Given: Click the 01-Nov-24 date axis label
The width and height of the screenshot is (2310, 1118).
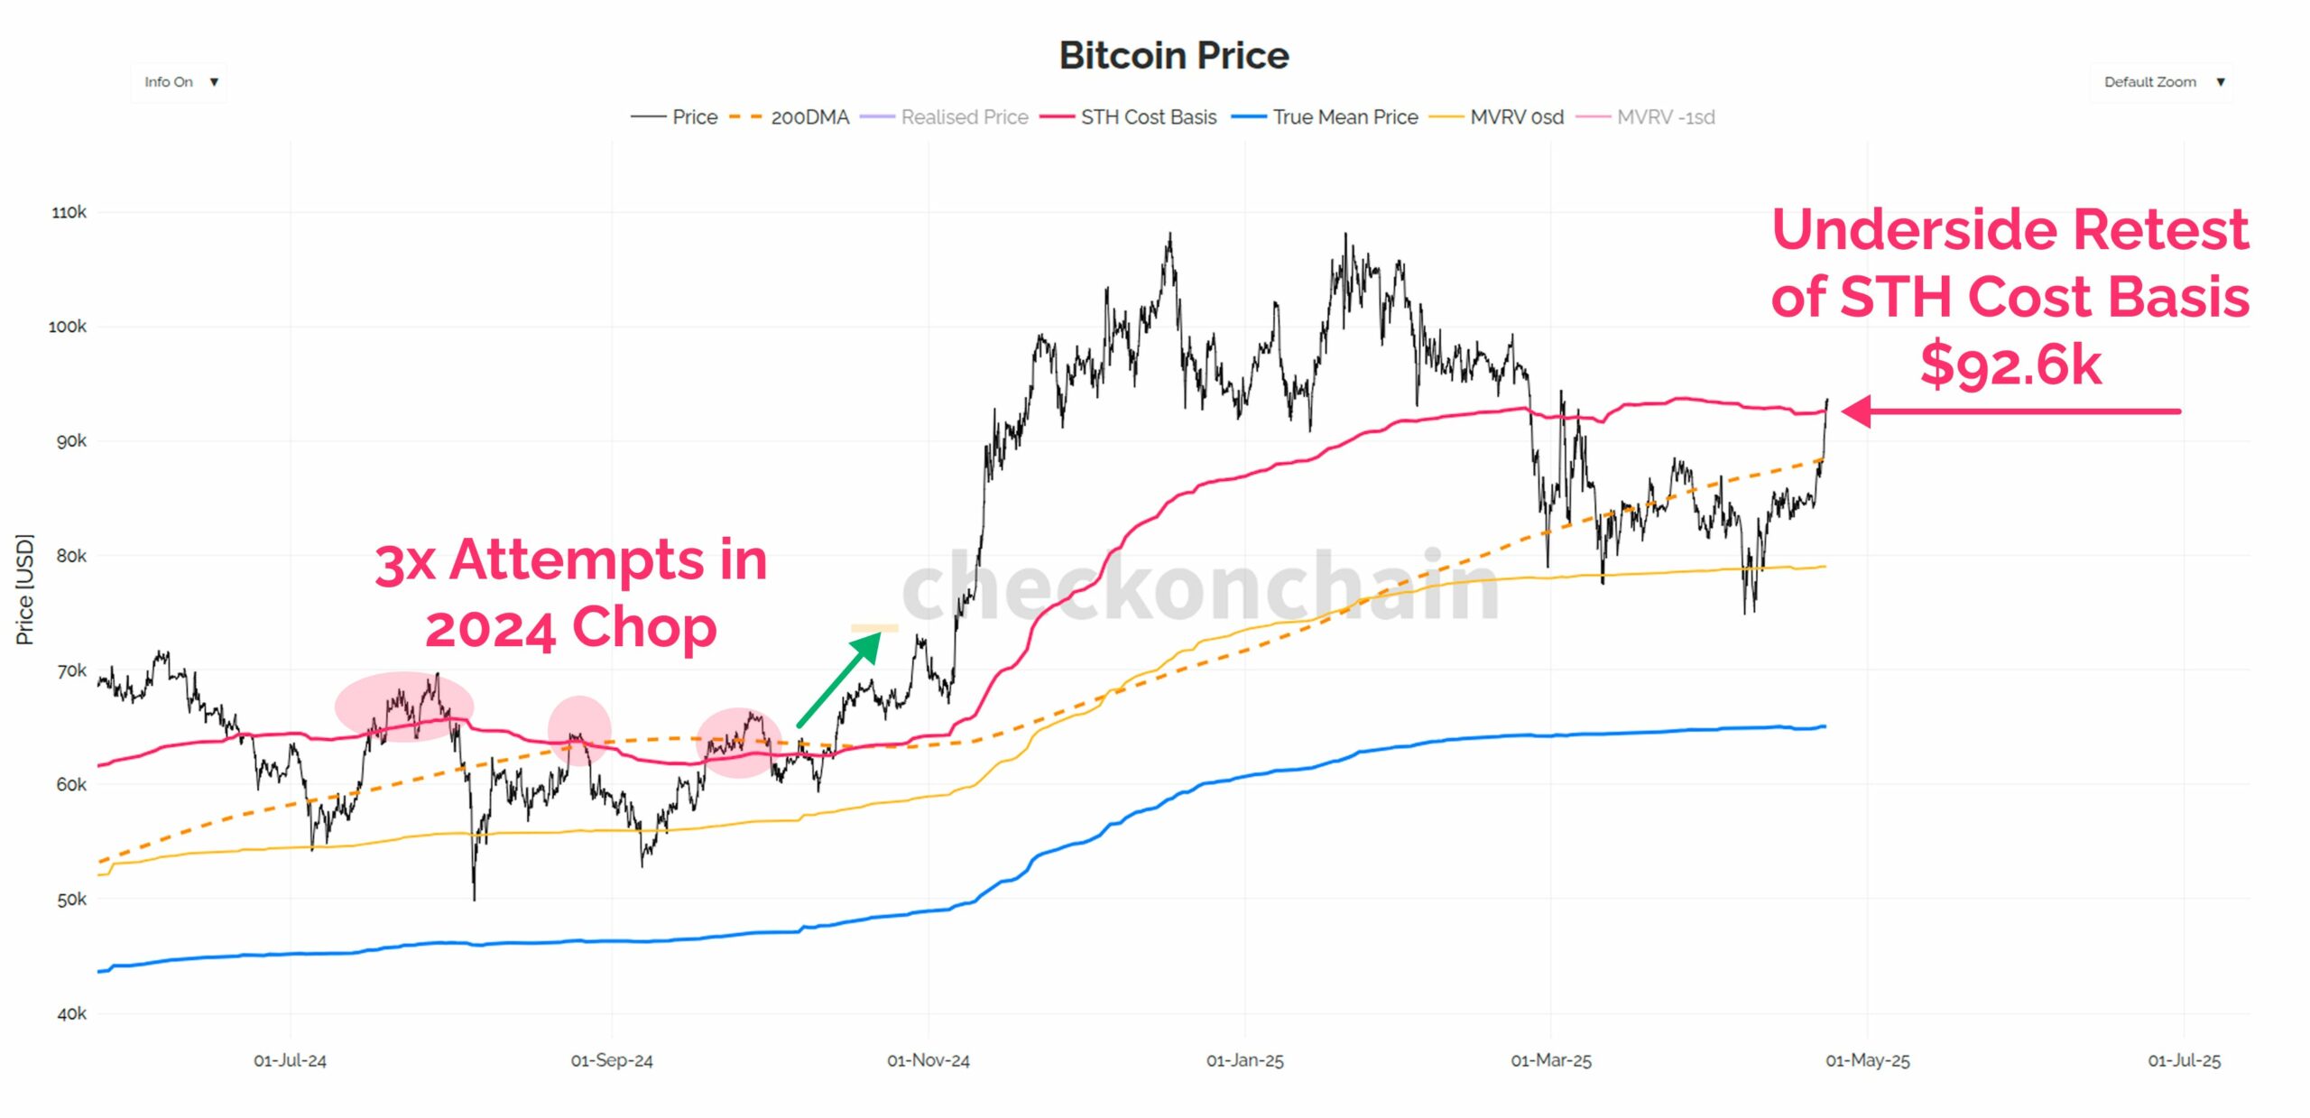Looking at the screenshot, I should click(x=928, y=1060).
